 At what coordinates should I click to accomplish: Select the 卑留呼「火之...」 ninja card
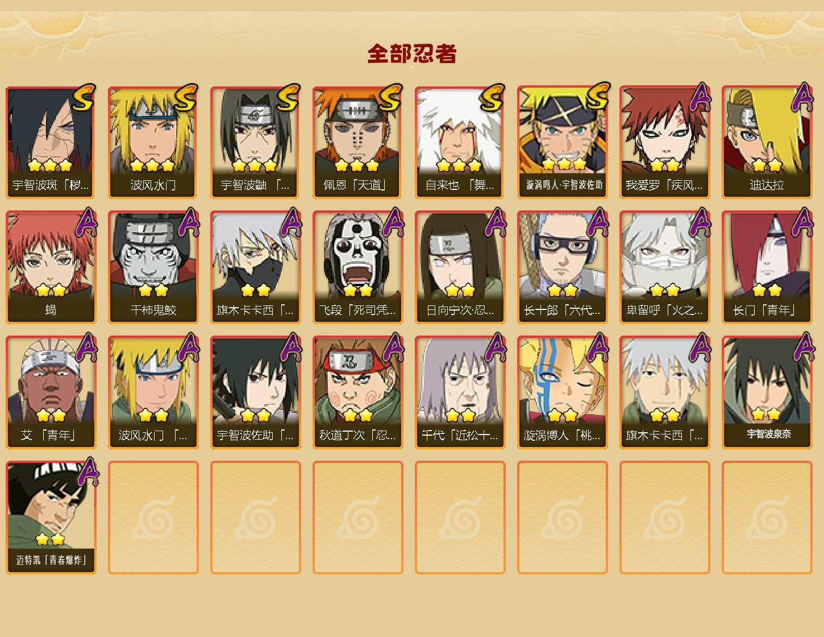click(x=665, y=267)
